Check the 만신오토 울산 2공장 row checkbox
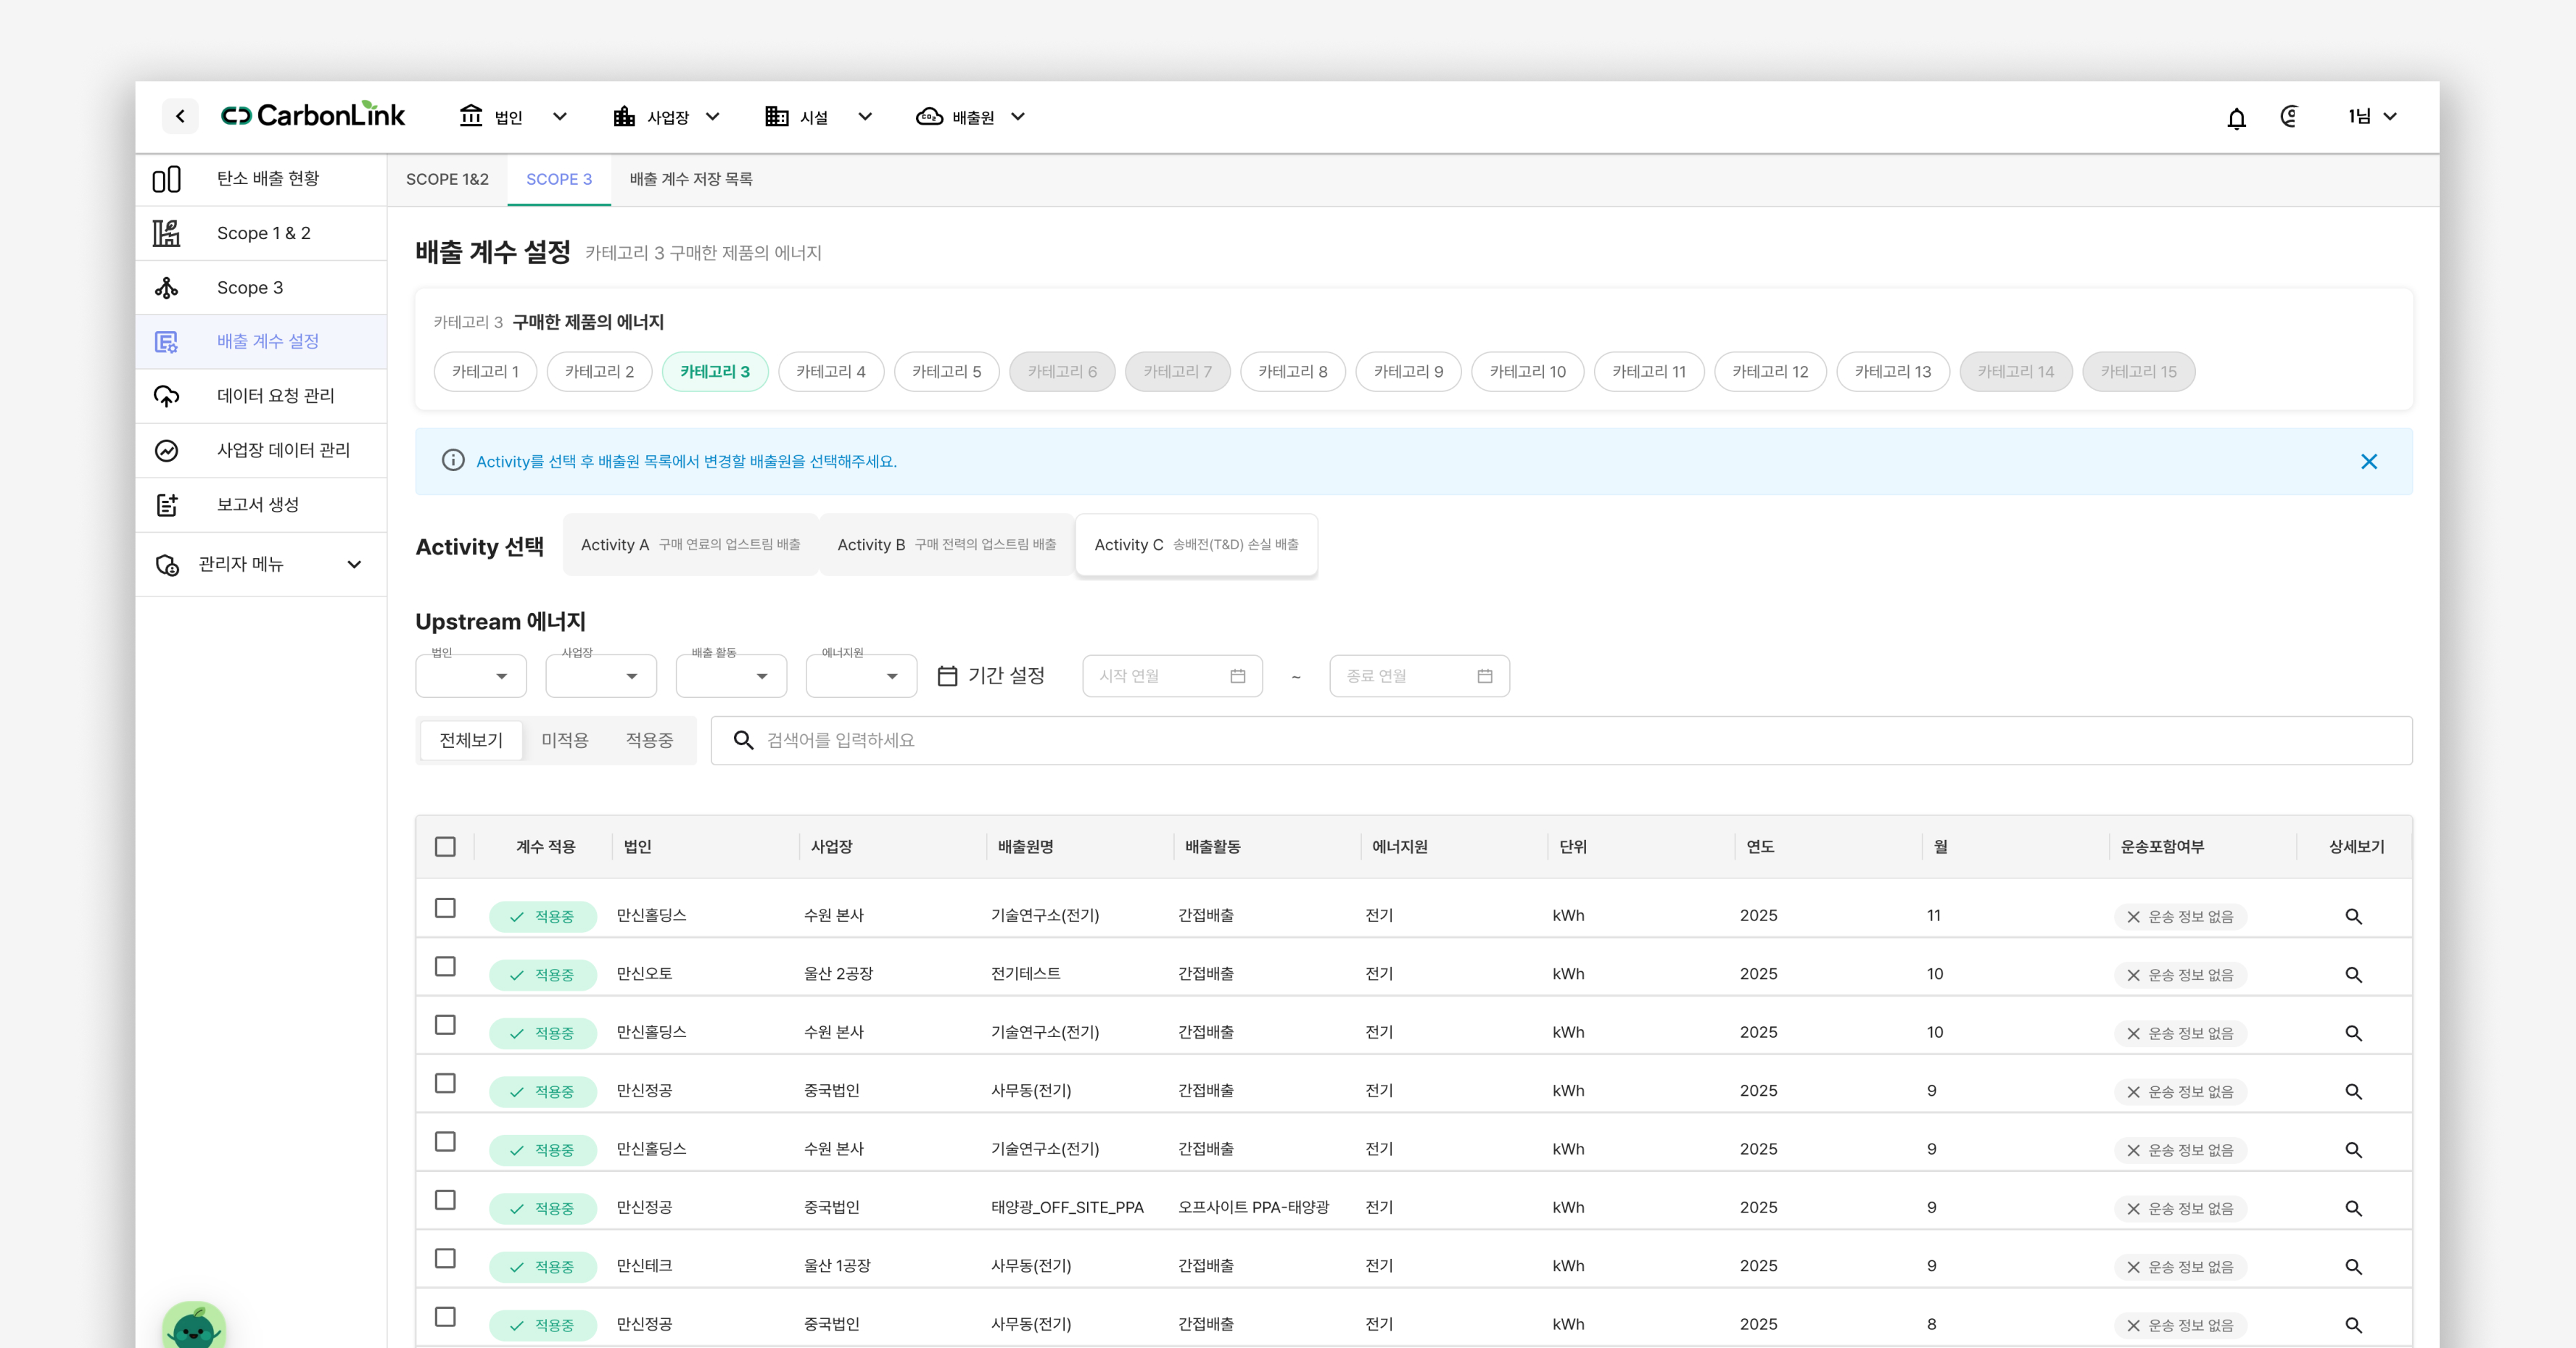The image size is (2576, 1348). 445,966
